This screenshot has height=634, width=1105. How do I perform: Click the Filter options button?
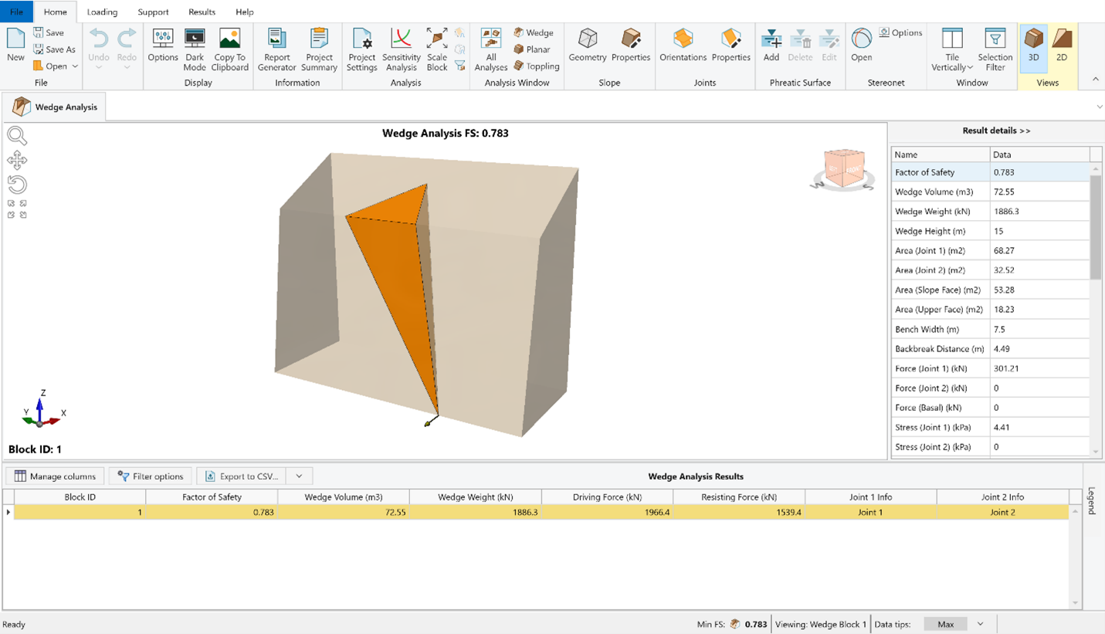click(x=151, y=476)
